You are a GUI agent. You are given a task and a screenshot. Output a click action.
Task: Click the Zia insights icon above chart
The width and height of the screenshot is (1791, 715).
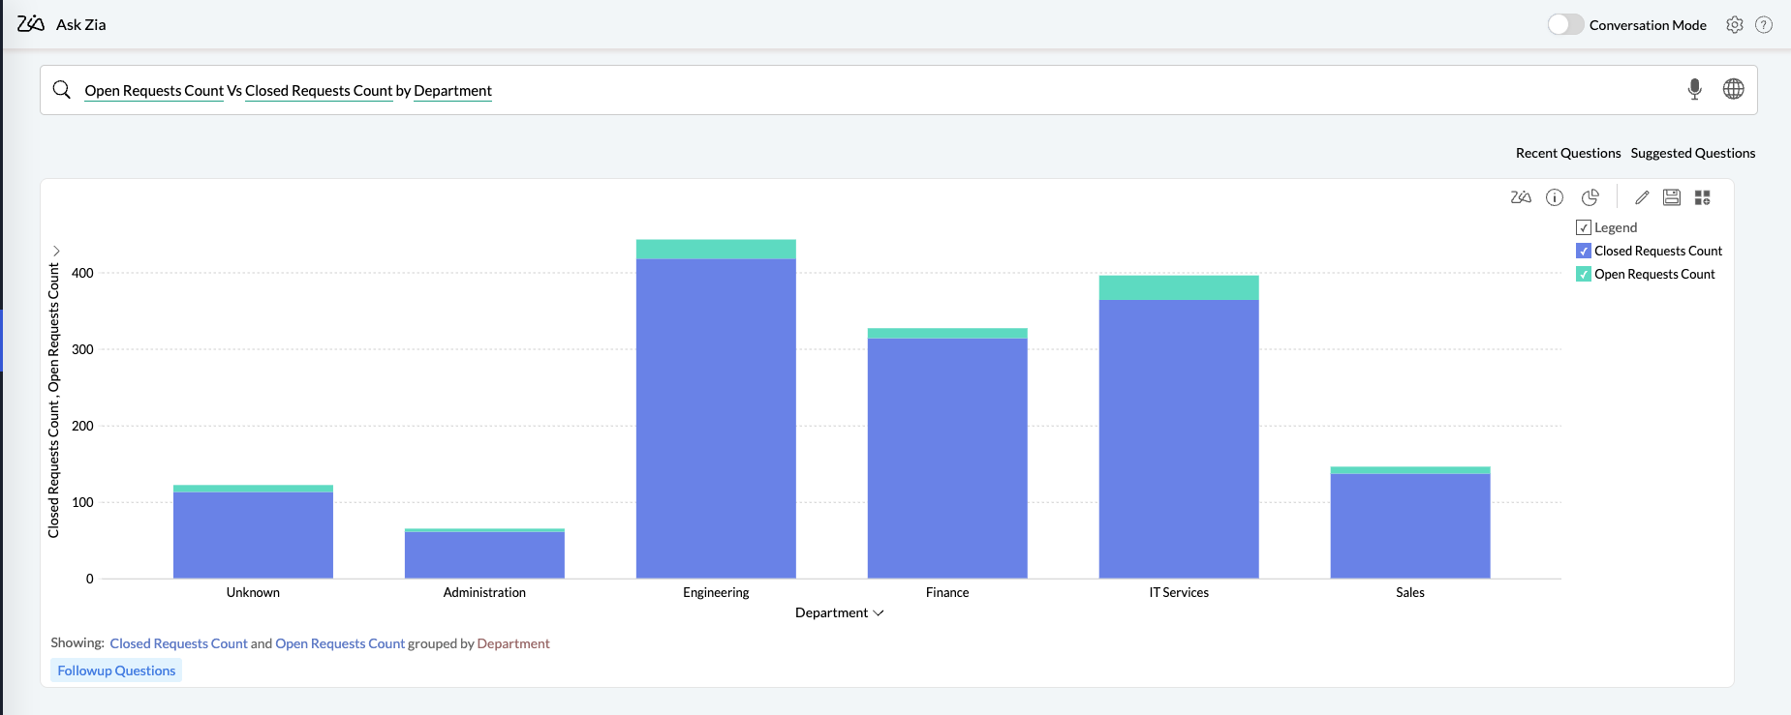tap(1521, 197)
